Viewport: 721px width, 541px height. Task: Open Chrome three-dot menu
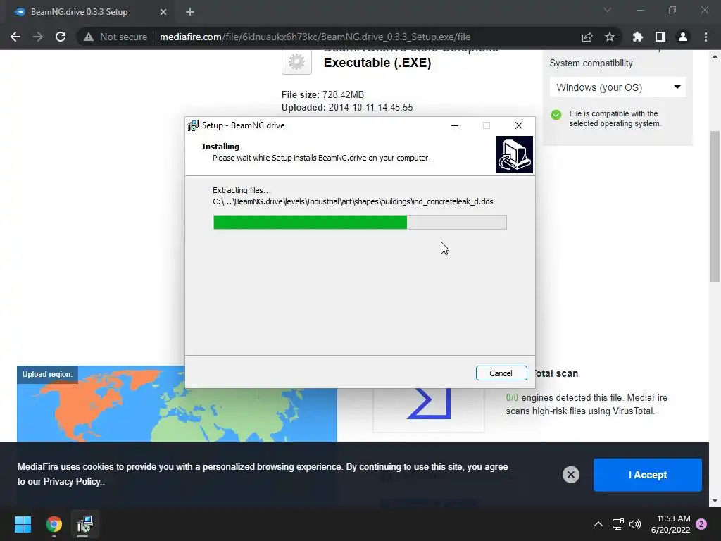tap(706, 37)
